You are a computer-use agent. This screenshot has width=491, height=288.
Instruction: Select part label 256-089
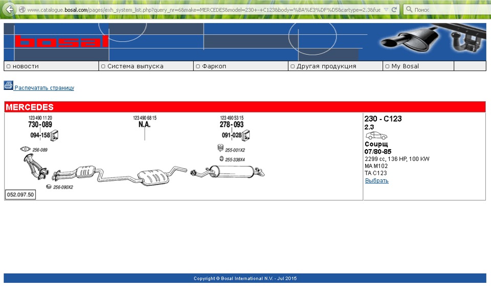[x=40, y=150]
